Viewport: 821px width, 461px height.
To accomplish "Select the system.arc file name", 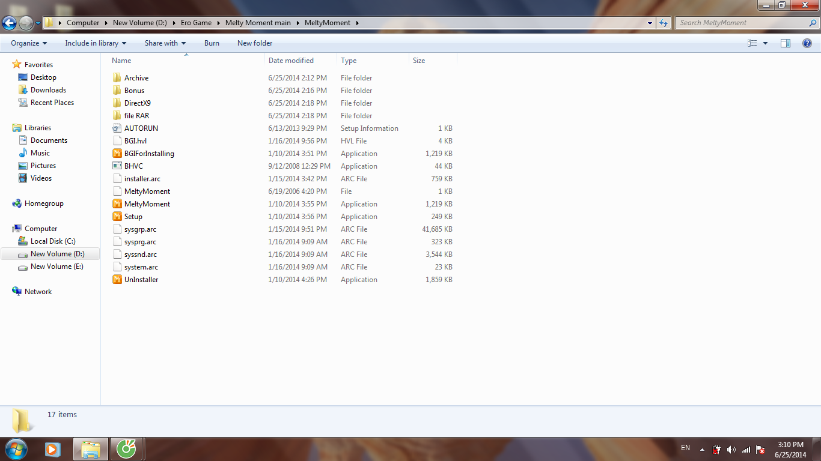I will (x=141, y=267).
